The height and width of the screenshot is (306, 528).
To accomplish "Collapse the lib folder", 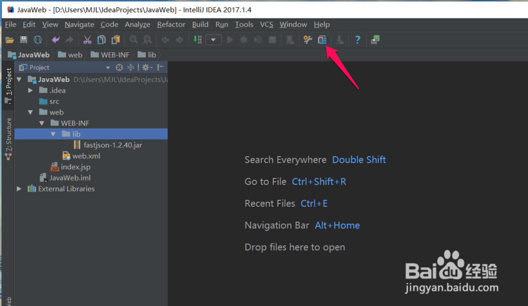I will (53, 134).
